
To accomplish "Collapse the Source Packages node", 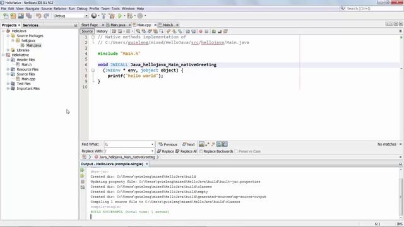I will [8, 36].
